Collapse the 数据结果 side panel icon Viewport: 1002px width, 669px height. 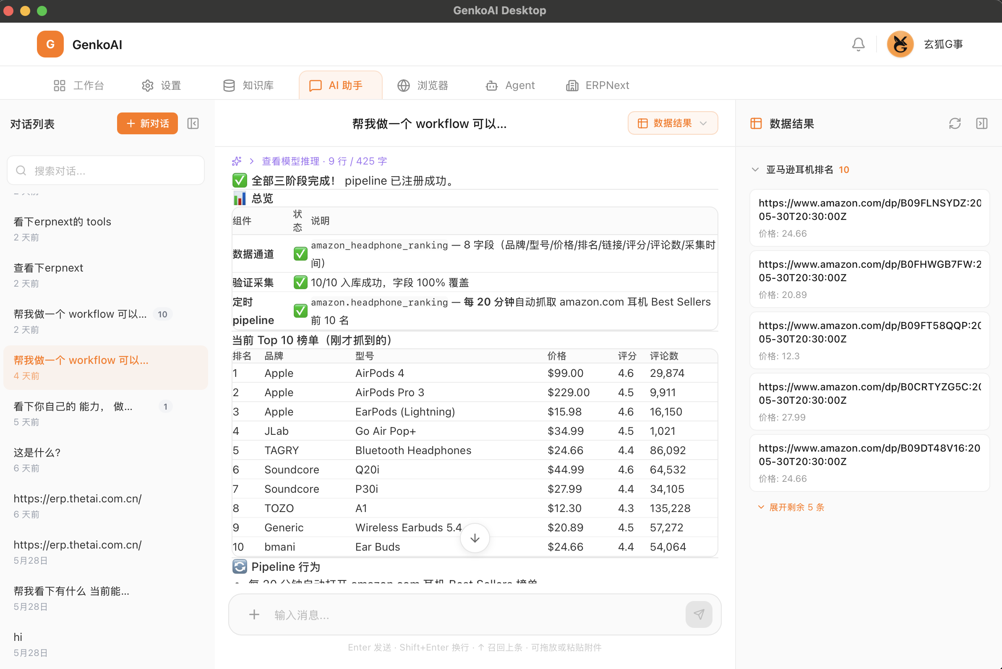pyautogui.click(x=982, y=124)
